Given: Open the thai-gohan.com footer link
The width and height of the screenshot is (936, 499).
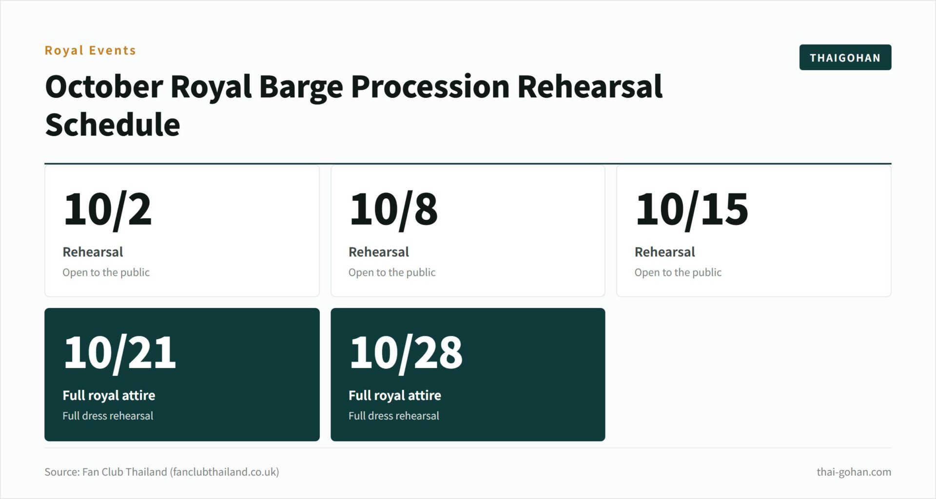Looking at the screenshot, I should pos(854,472).
